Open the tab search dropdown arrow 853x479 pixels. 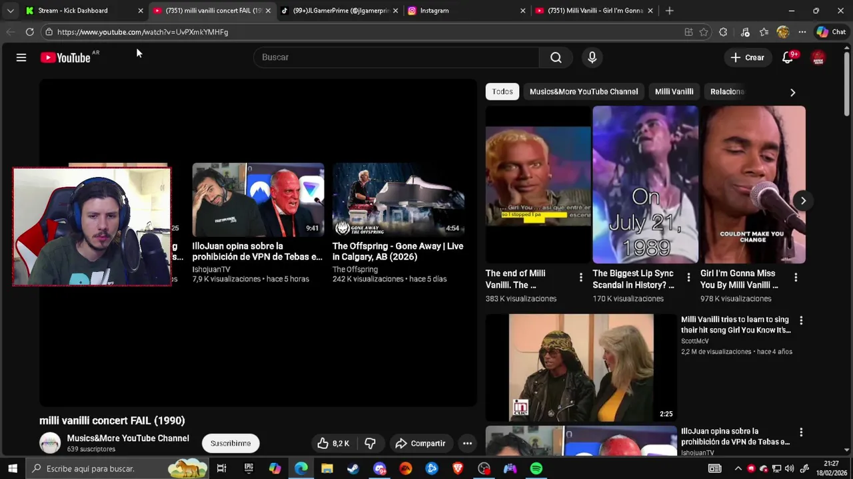click(10, 11)
